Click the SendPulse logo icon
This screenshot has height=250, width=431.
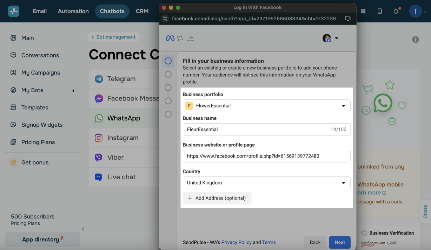14,11
